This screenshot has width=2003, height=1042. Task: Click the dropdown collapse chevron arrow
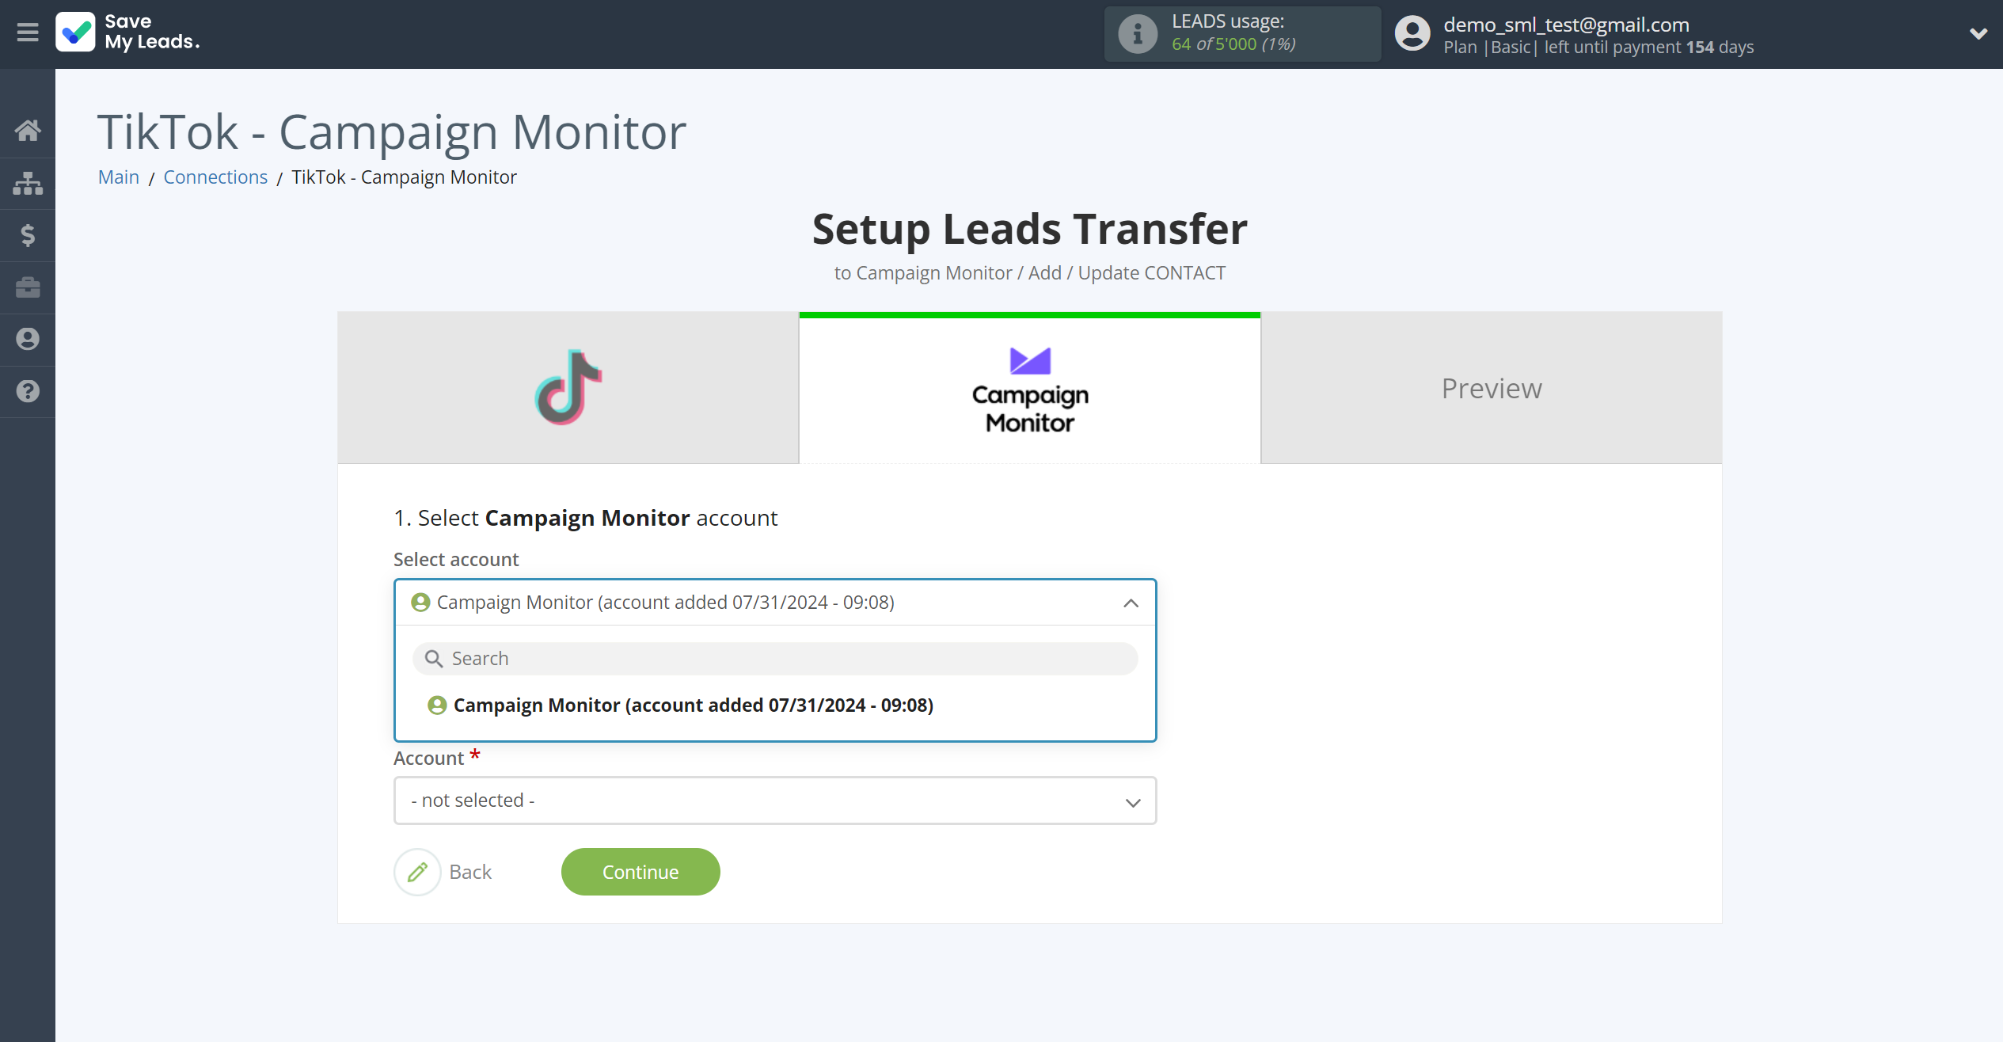coord(1131,603)
